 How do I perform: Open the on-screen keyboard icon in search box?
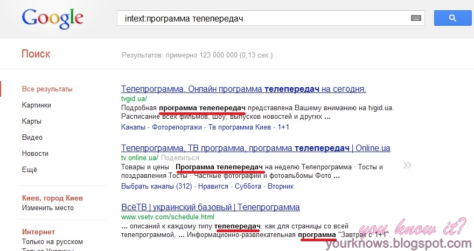416,18
